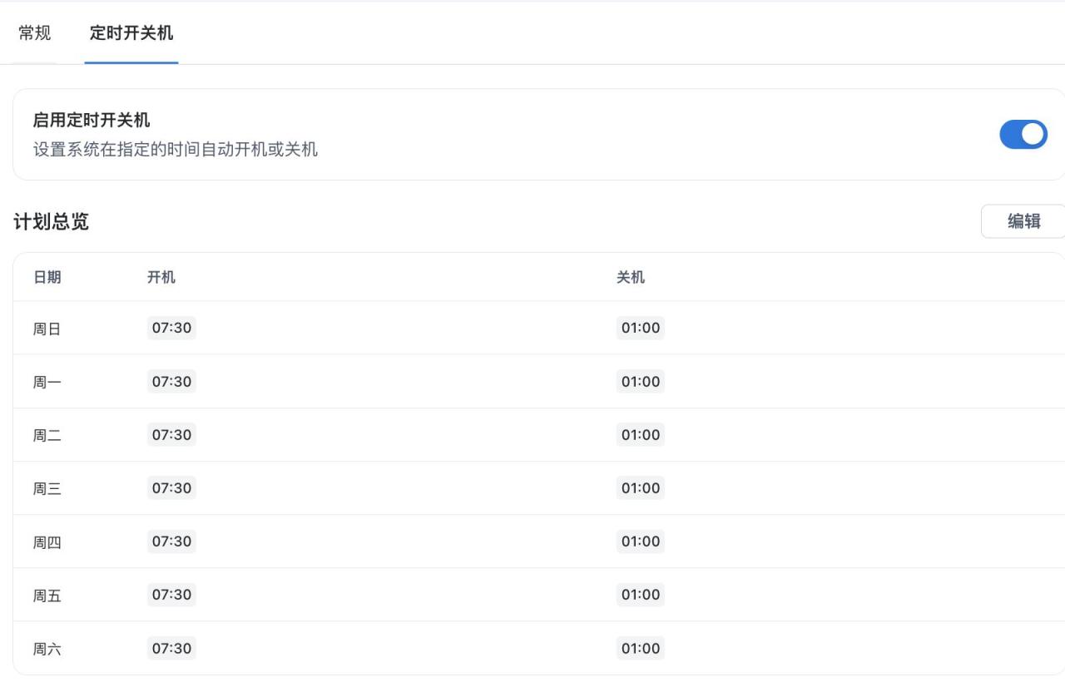Click the 编辑 button
Screen dimensions: 1065x692
click(1023, 221)
